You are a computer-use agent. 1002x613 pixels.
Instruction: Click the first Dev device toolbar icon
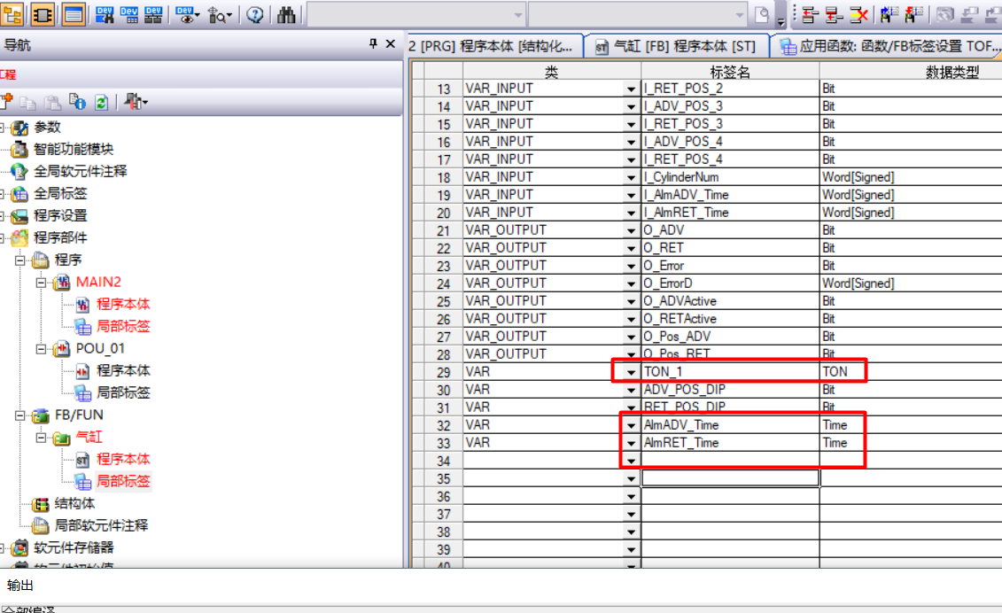point(104,14)
